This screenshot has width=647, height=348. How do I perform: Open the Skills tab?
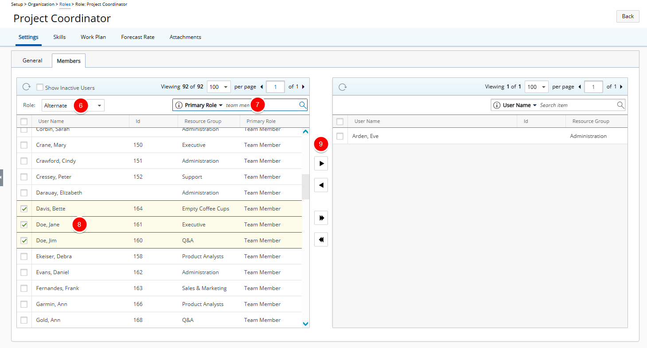pyautogui.click(x=59, y=37)
